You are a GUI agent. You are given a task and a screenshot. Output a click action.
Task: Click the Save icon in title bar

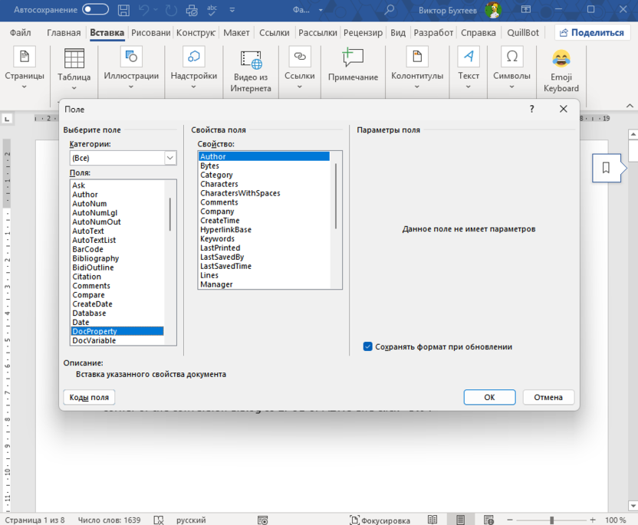pos(123,10)
